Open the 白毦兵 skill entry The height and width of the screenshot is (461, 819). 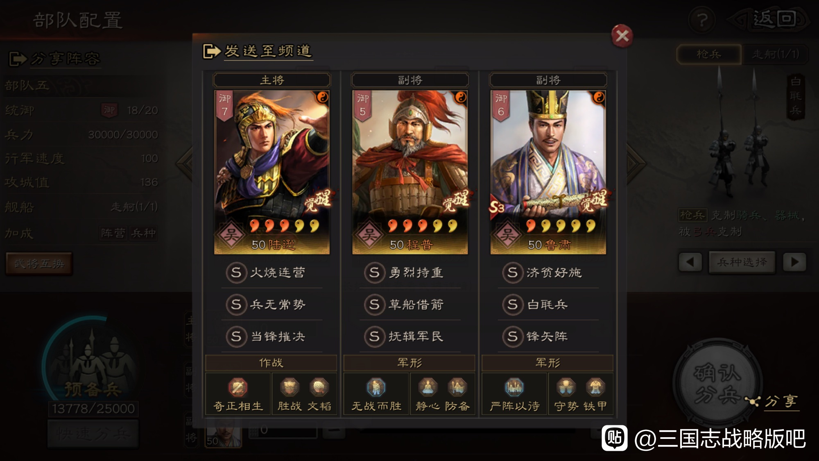548,304
